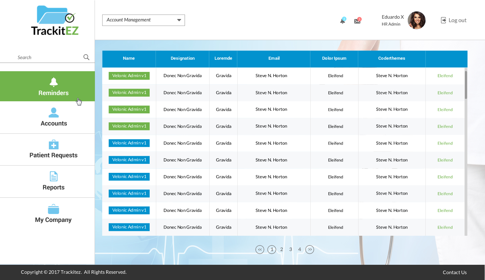Click the Eleifend link in first row
The width and height of the screenshot is (485, 280).
coord(445,76)
